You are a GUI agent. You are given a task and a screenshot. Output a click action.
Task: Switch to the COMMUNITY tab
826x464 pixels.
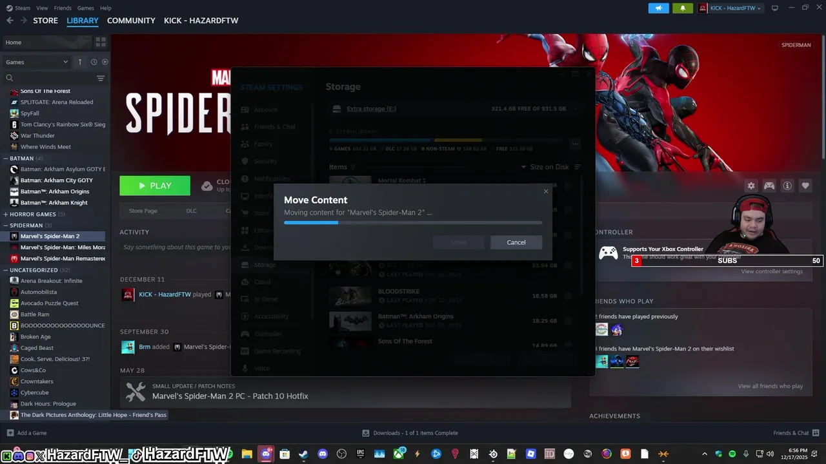pyautogui.click(x=131, y=21)
